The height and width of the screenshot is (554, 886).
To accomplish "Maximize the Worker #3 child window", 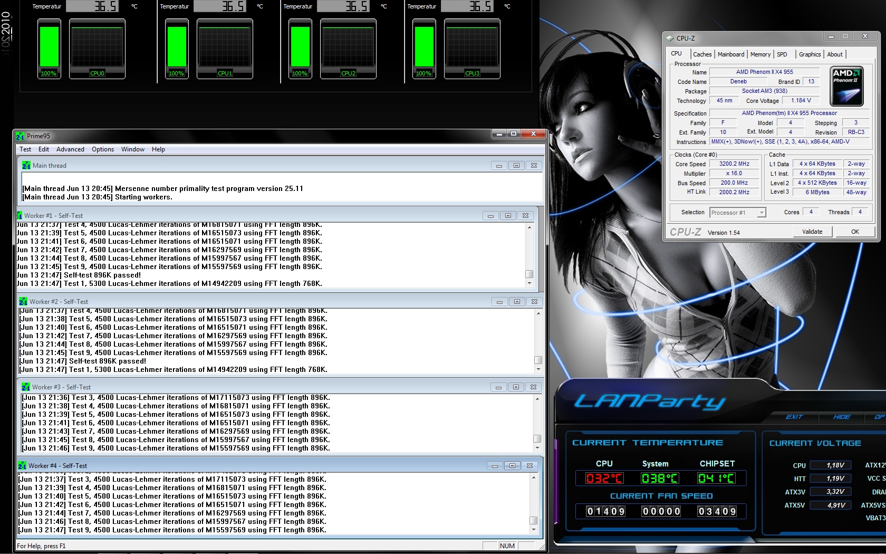I will [516, 387].
